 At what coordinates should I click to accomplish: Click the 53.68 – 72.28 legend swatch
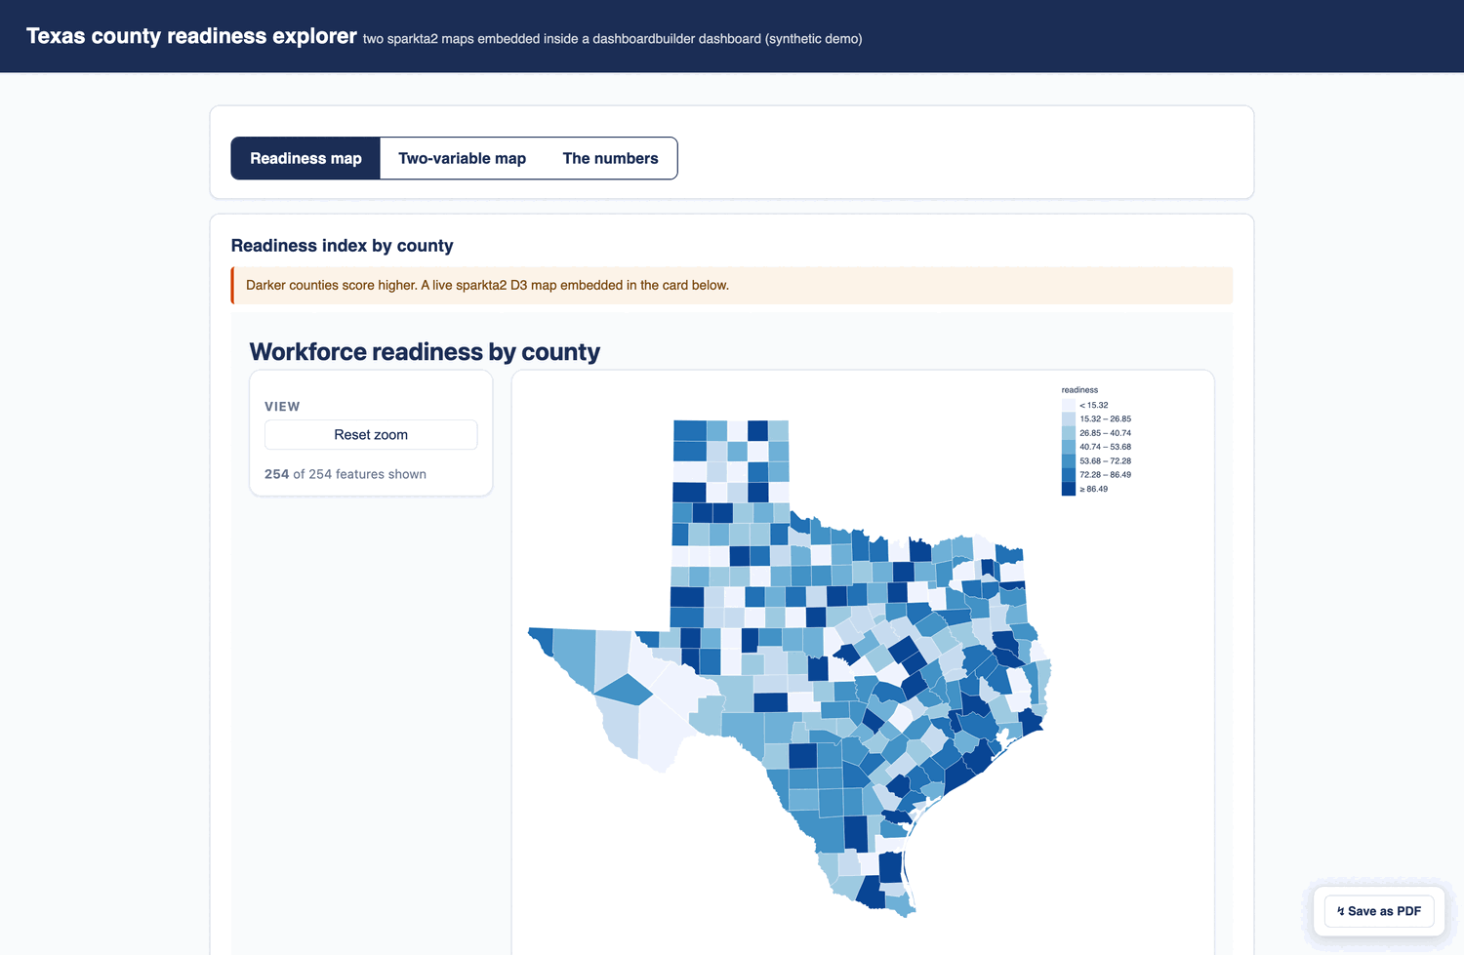pos(1068,460)
